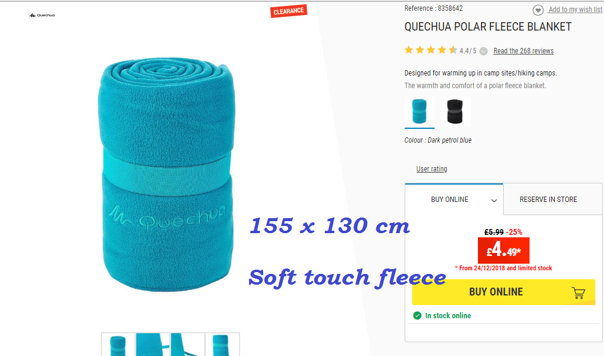The height and width of the screenshot is (356, 604).
Task: Click the main rolled blanket product image
Action: 166,174
